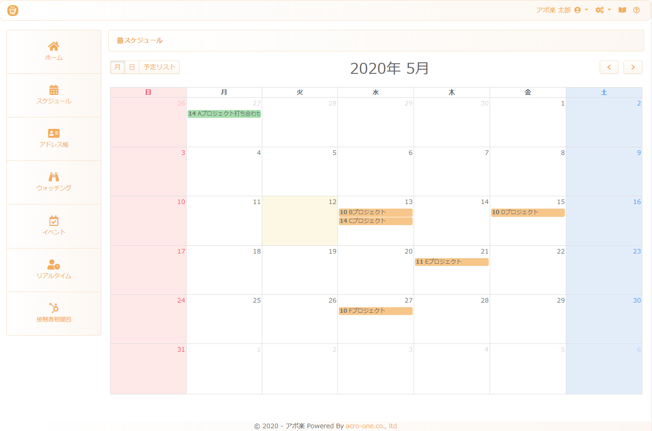Viewport: 652px width, 431px height.
Task: Click the contact relationship diagram icon
Action: [54, 308]
